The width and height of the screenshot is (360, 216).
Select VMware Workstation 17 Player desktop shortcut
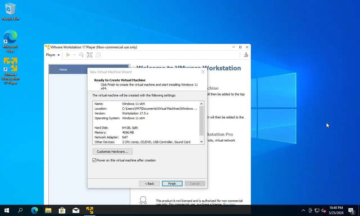[10, 71]
